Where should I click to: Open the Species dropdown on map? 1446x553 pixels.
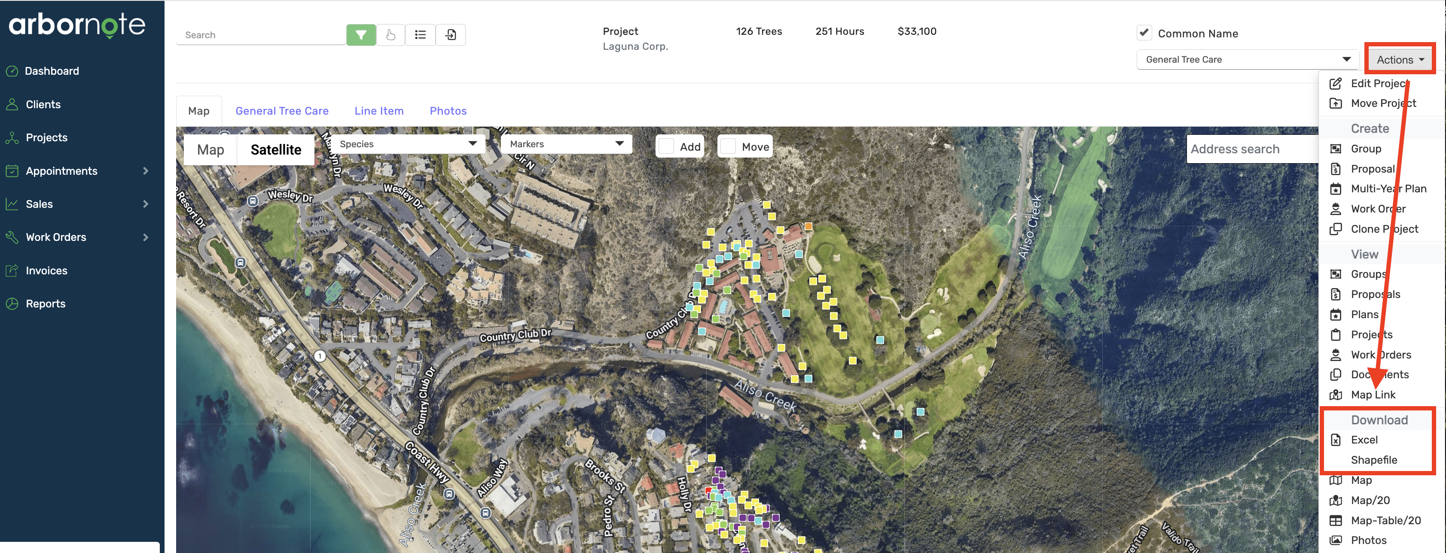(x=408, y=144)
